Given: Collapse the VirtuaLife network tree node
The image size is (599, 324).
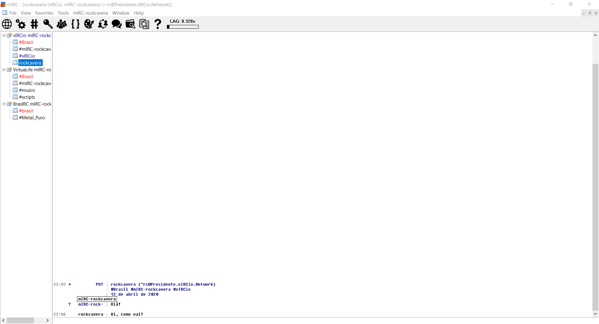Looking at the screenshot, I should pyautogui.click(x=4, y=70).
